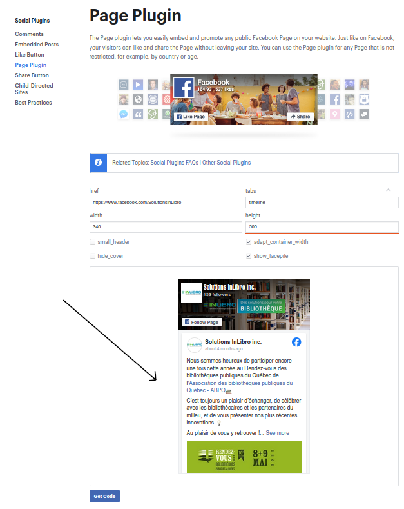Open Comments in Social Plugins sidebar
Screen dimensions: 404x509
29,34
